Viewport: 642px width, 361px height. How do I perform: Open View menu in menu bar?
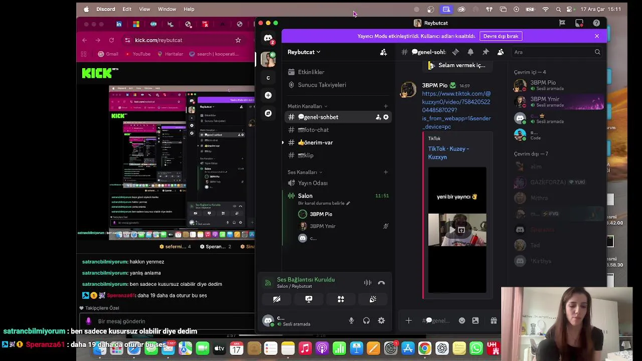pyautogui.click(x=144, y=9)
